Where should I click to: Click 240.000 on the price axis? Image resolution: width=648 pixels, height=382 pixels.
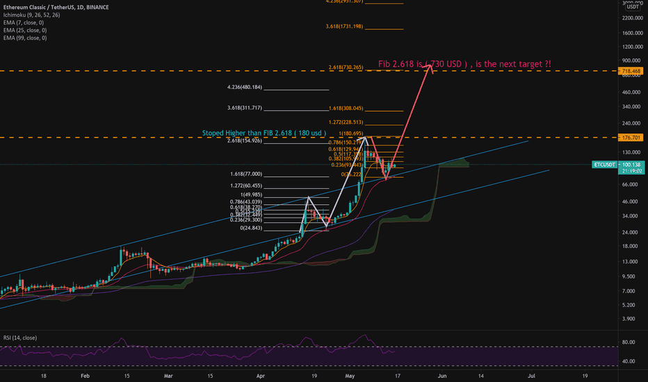coord(632,123)
